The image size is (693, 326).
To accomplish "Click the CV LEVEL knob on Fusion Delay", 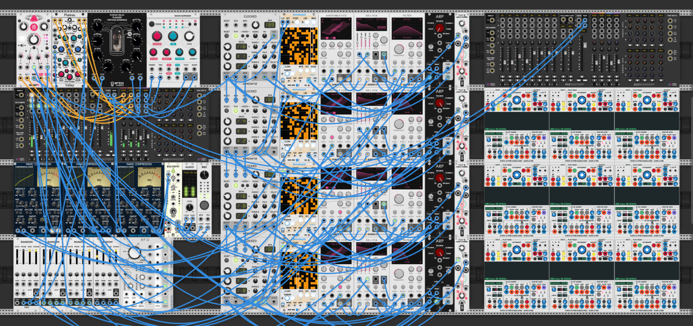I will pos(108,67).
